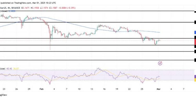This screenshot has height=98, width=196.
Task: Click the change value -0.0084 (-0.39%)
Action: tap(67, 8)
